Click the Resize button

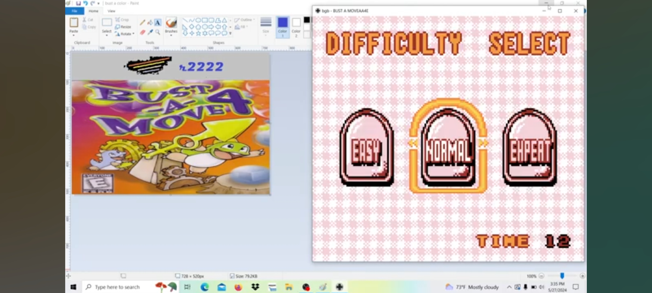pyautogui.click(x=123, y=27)
